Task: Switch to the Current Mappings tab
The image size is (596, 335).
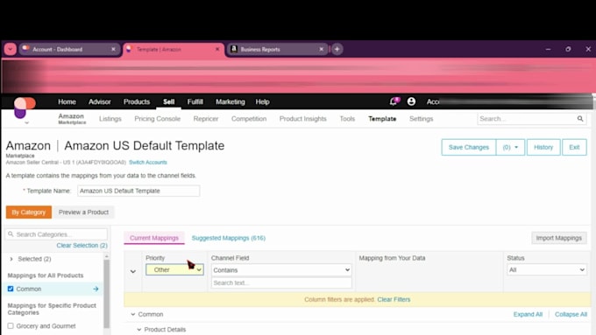Action: click(x=154, y=238)
